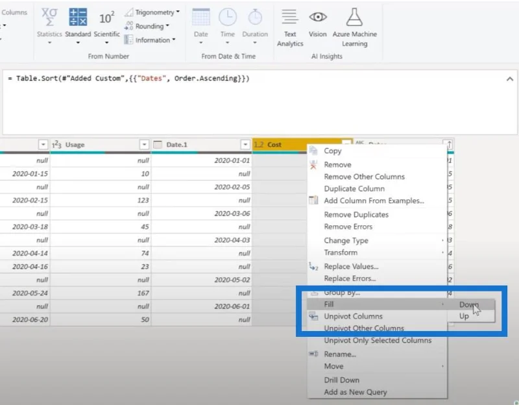Click the Usage cell with value 167

tap(101, 293)
